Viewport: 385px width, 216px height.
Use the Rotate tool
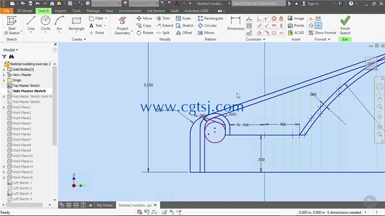(145, 33)
